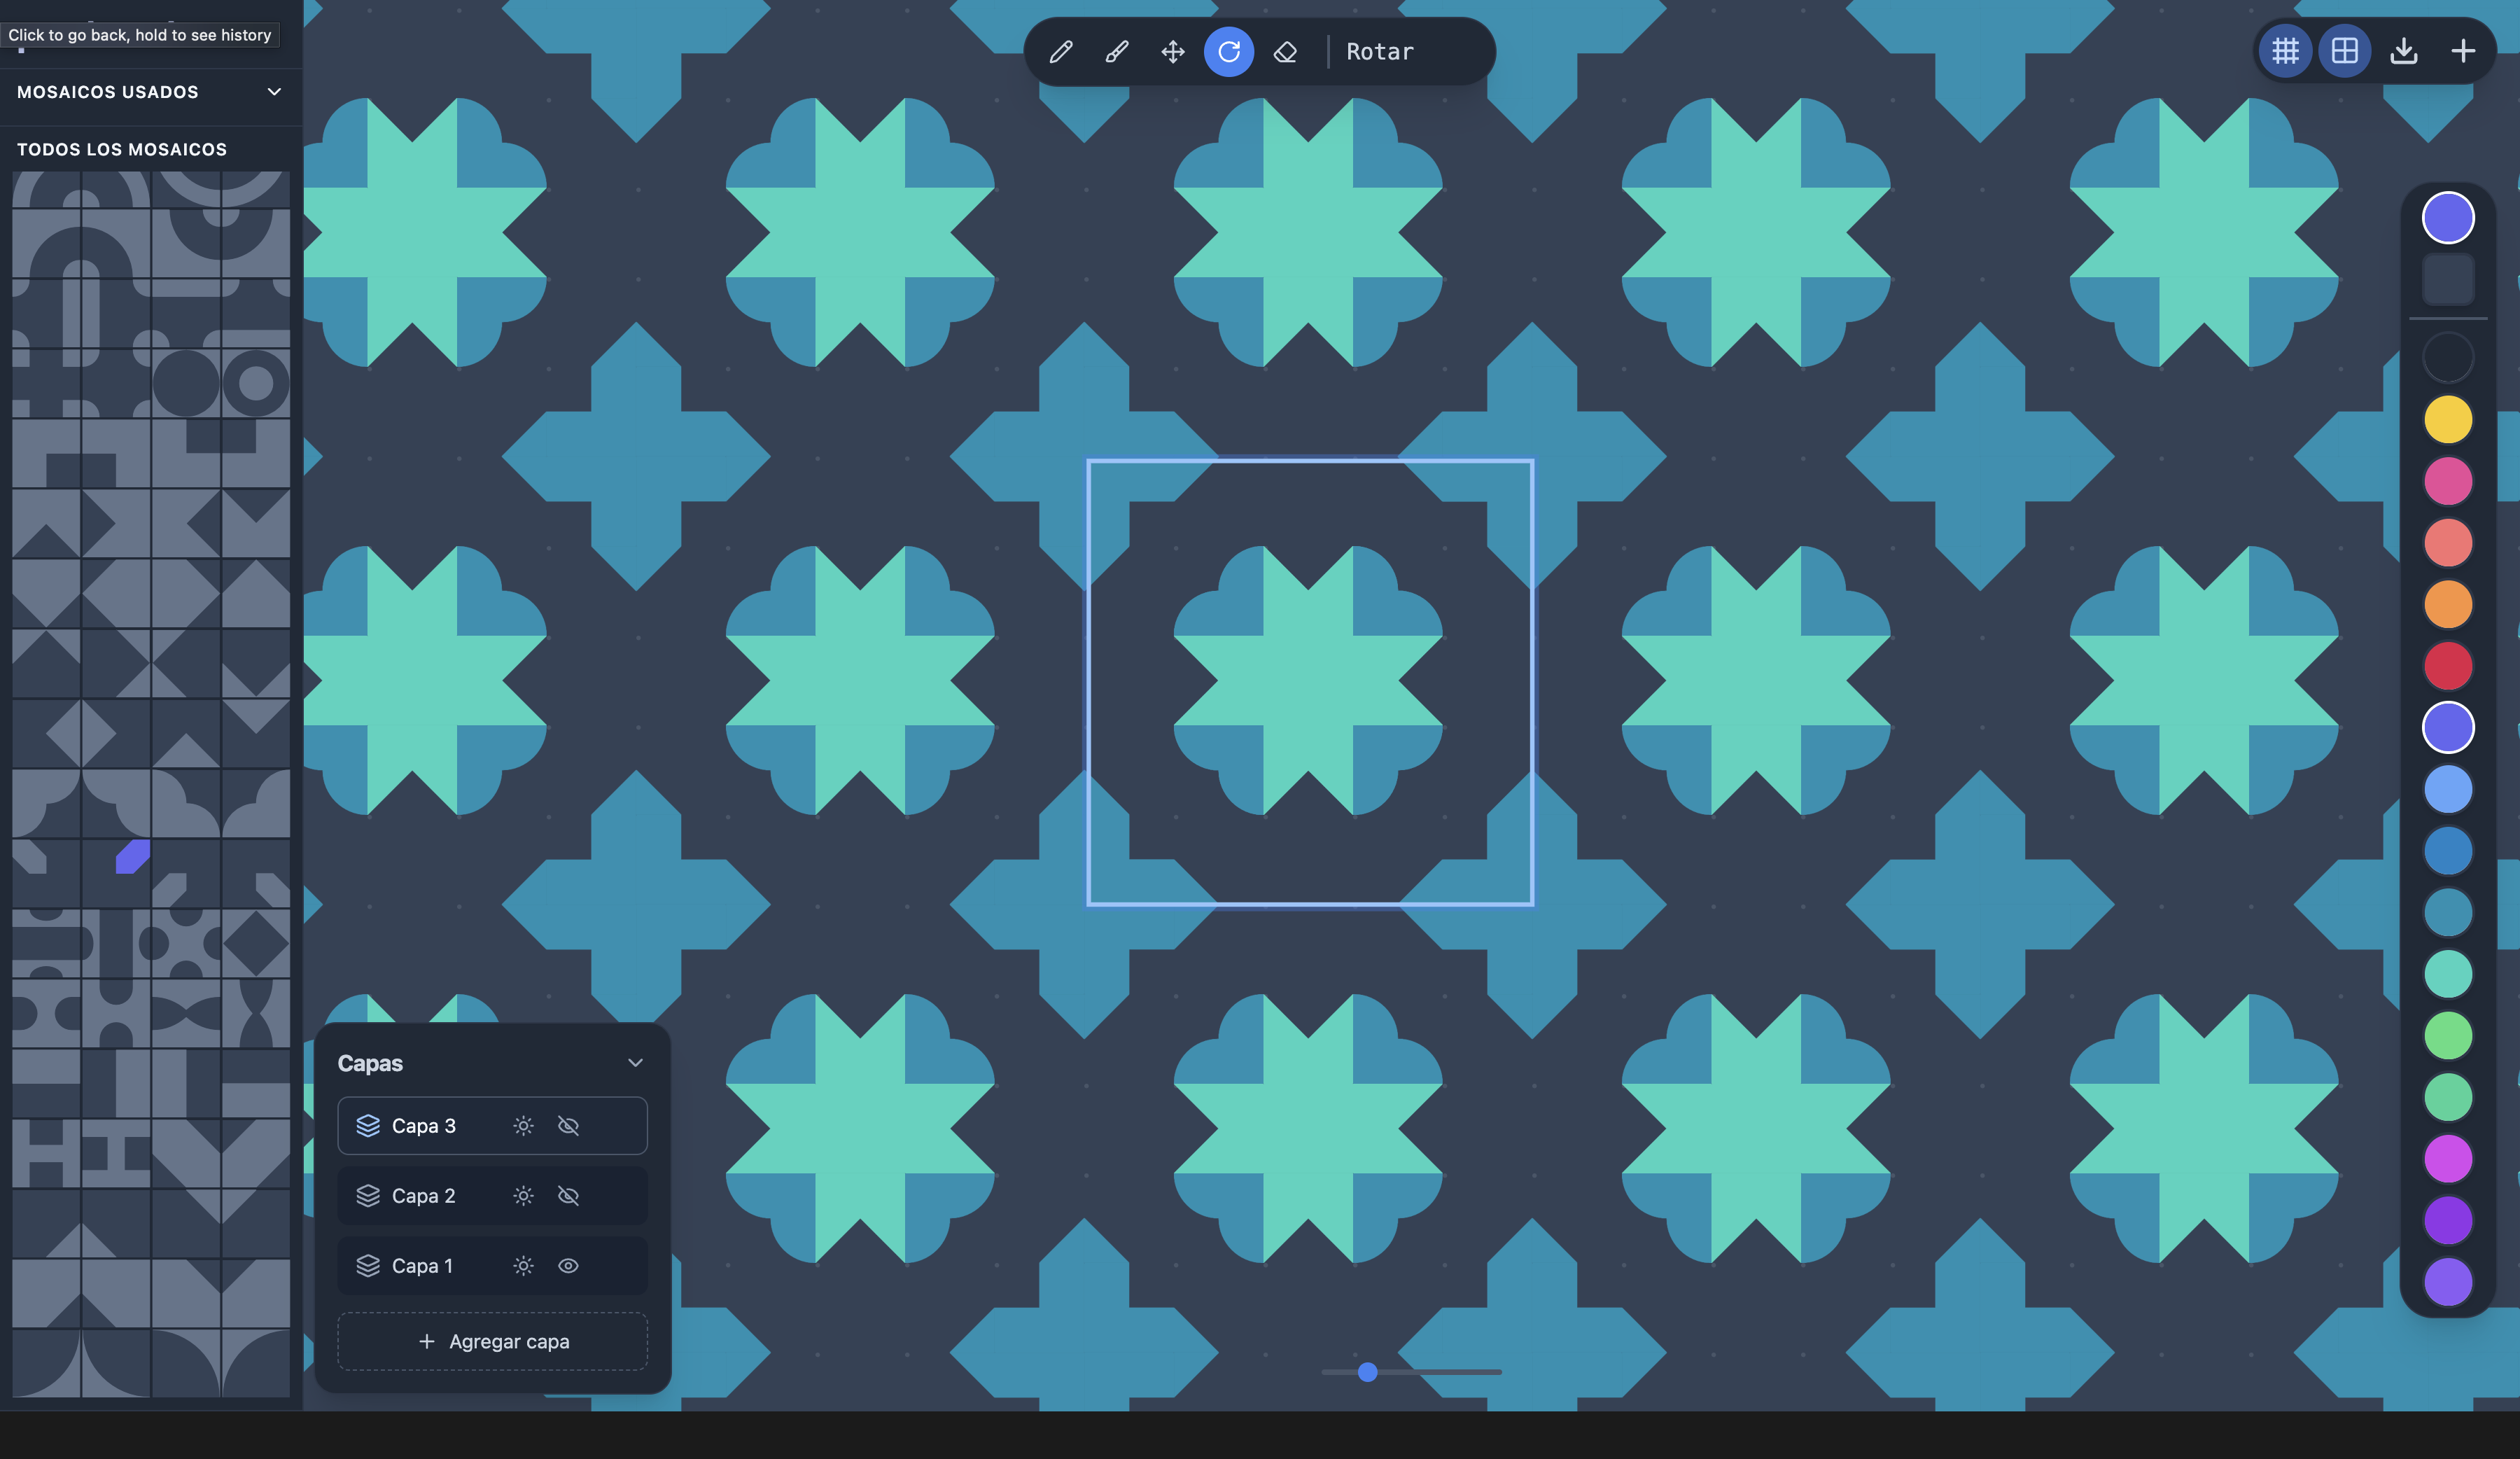Click the current primary color circle
The width and height of the screenshot is (2520, 1459).
point(2448,217)
